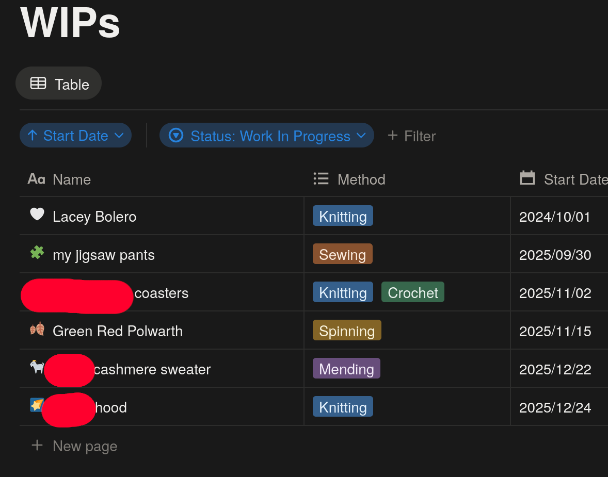Click the purple Mending tag

346,369
